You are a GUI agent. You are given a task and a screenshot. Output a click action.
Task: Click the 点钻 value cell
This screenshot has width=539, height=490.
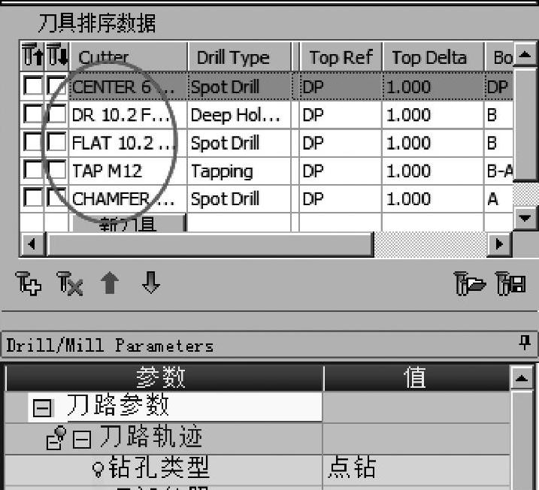416,469
